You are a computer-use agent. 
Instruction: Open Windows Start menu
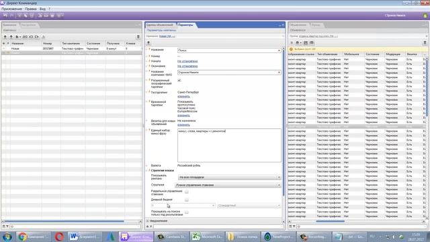click(x=7, y=237)
